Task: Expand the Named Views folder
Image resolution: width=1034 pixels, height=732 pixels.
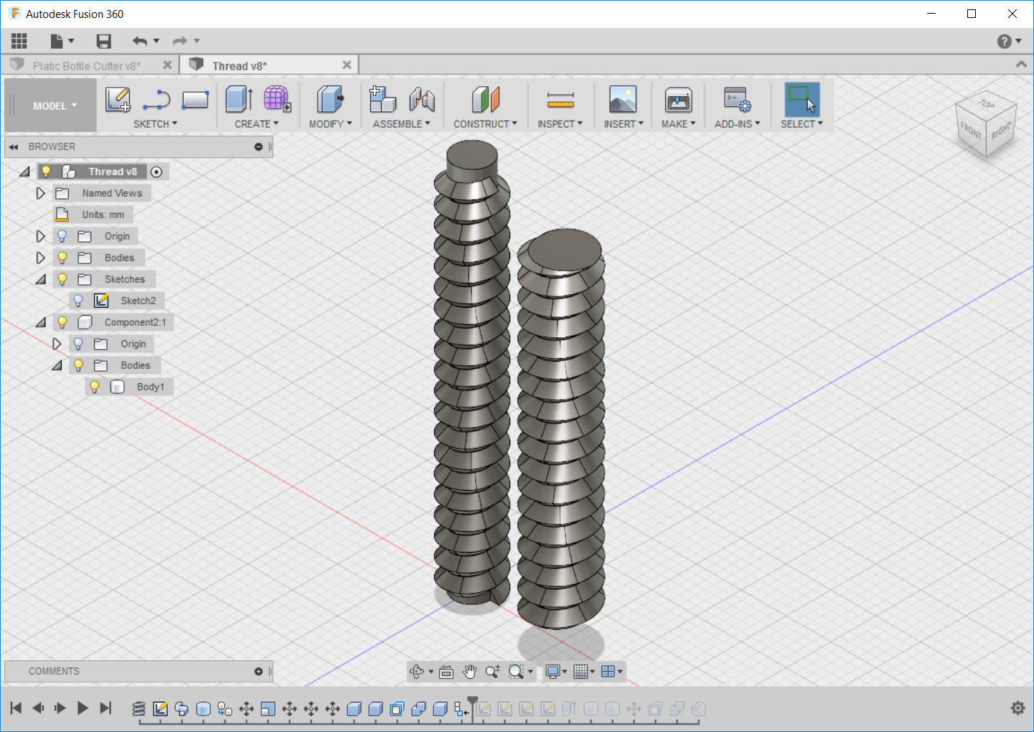Action: 40,192
